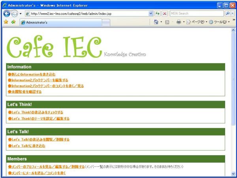Viewport: 237px width, 178px height.
Task: Click the Home page icon
Action: tap(156, 22)
